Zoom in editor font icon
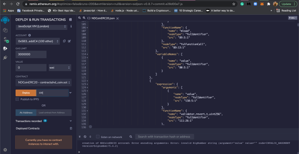Screen dimensions: 299x154 coord(84,18)
